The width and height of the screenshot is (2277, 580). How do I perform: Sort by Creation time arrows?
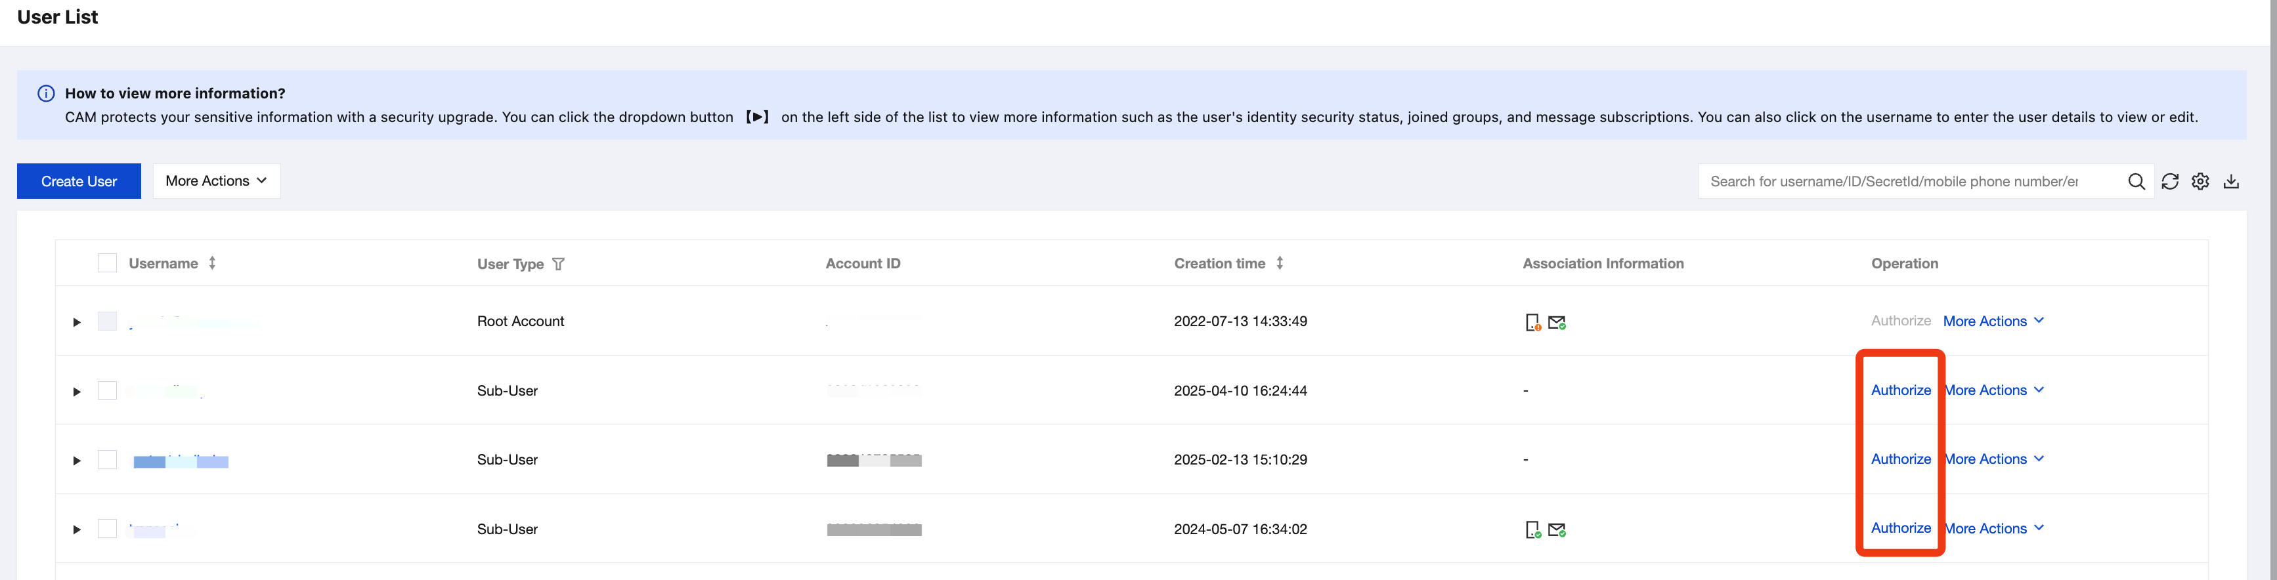coord(1279,263)
